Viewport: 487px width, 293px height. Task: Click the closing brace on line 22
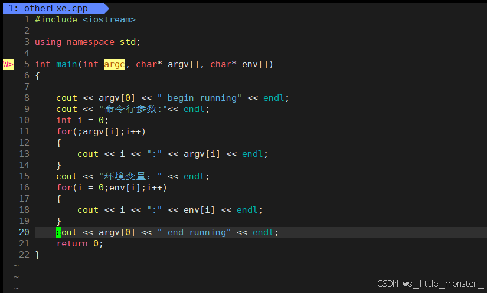(x=38, y=255)
